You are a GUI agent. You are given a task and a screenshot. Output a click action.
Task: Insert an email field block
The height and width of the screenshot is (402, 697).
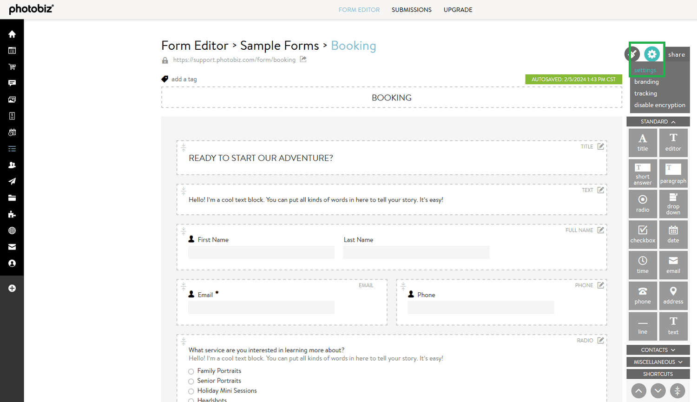click(673, 265)
